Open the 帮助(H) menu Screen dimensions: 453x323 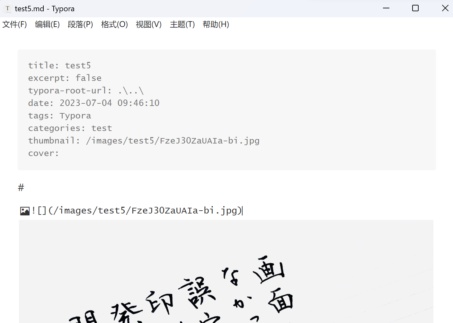tap(216, 24)
